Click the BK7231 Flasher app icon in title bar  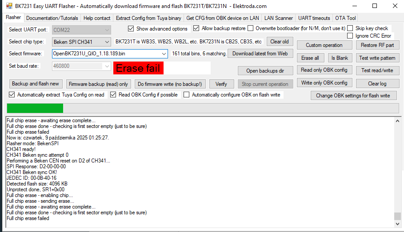coord(9,6)
